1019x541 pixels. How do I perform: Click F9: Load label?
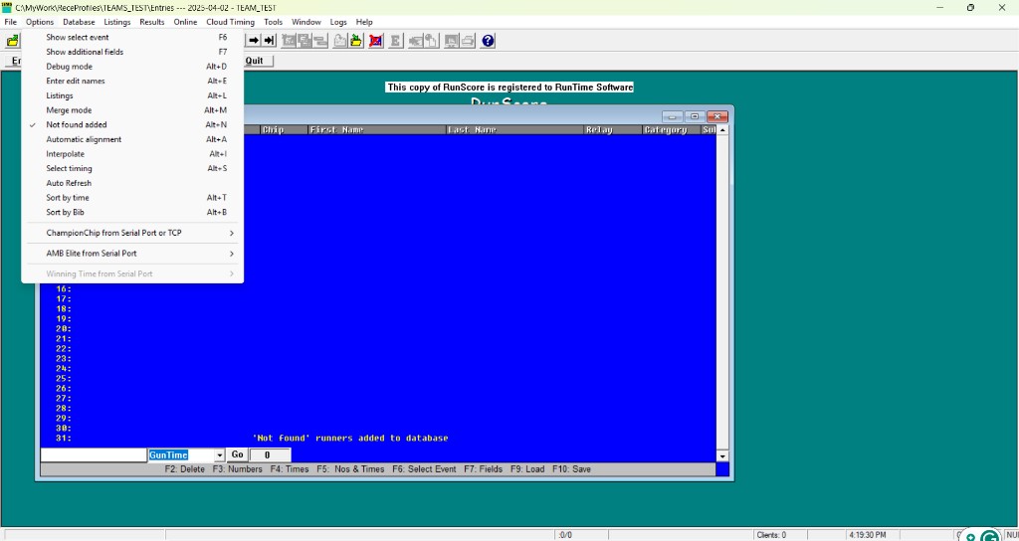(527, 469)
